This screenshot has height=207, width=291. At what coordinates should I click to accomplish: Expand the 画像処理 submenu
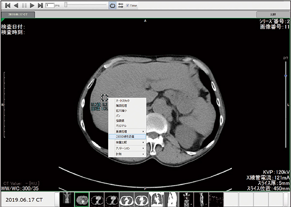coord(127,131)
